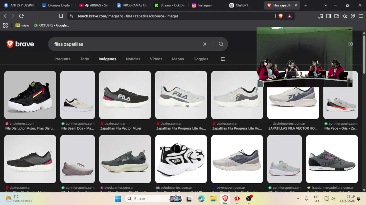Open the stockcenter.com.ar Fila running image
The width and height of the screenshot is (366, 205).
point(125,159)
